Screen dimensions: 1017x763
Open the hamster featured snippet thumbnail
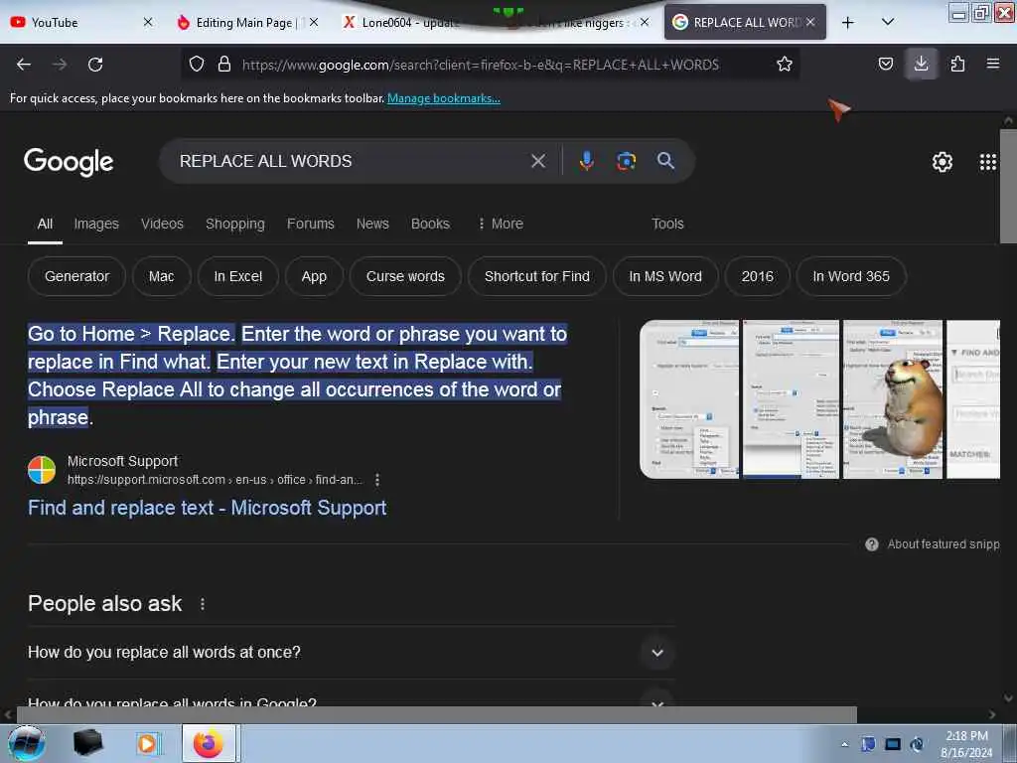point(893,399)
